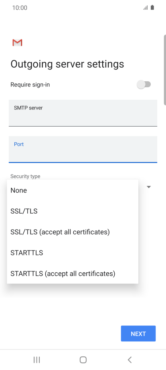Collapse the Security type dropdown arrow
Screen dimensions: 166x370
[x=149, y=187]
